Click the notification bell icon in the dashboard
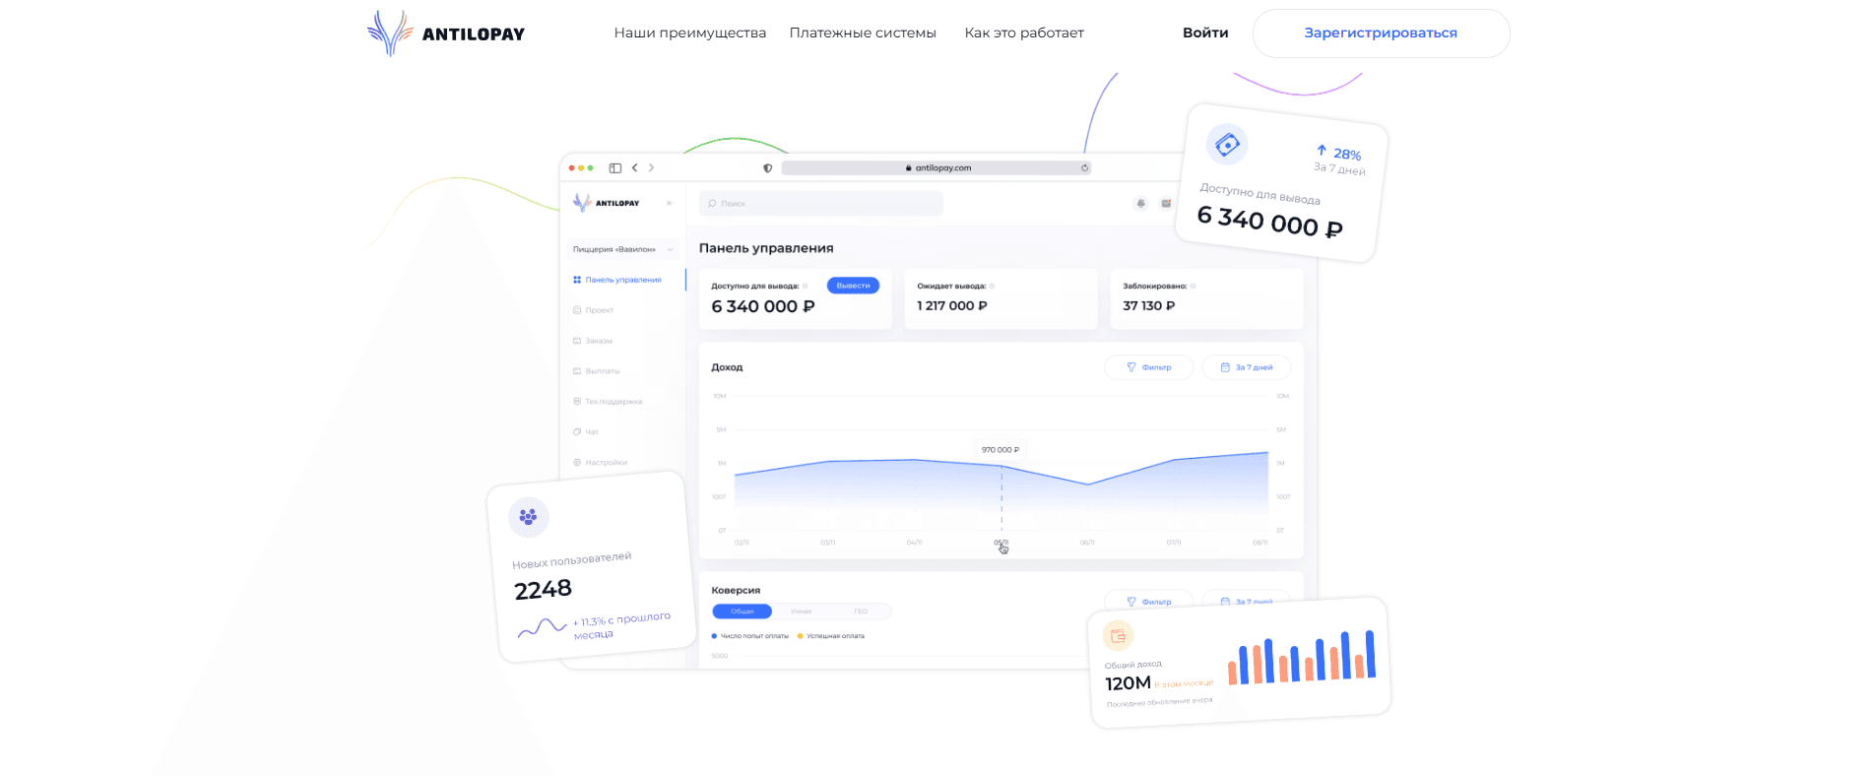 (1141, 203)
